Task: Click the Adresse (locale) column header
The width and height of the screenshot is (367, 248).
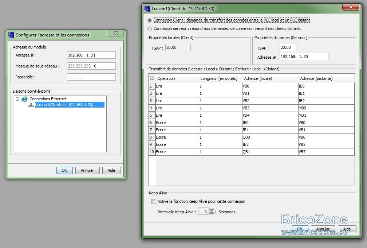Action: pos(270,78)
